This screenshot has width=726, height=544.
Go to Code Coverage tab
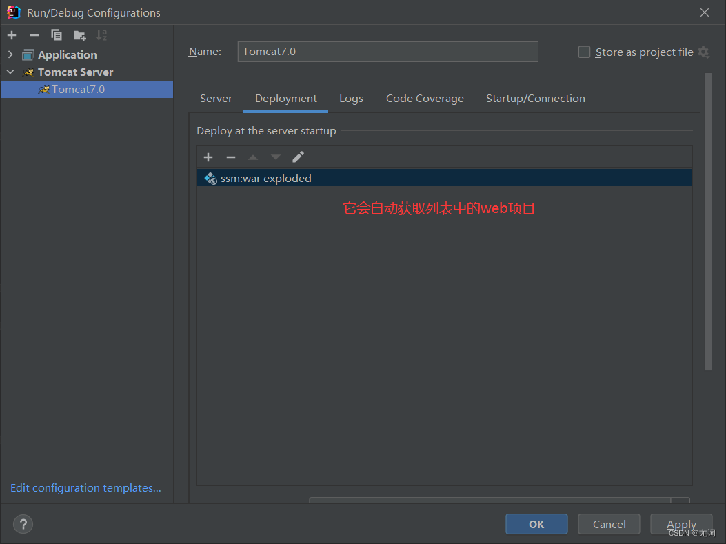425,99
